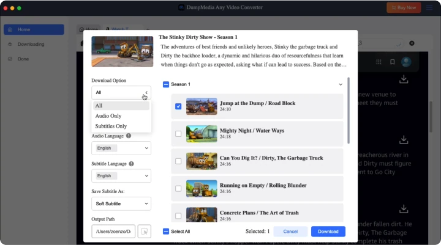Click the Subtitle Language info icon
Viewport: 441px width, 245px height.
(131, 164)
